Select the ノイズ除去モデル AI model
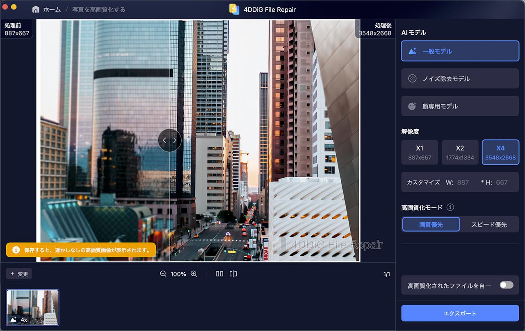Viewport: 525px width, 331px height. 460,78
